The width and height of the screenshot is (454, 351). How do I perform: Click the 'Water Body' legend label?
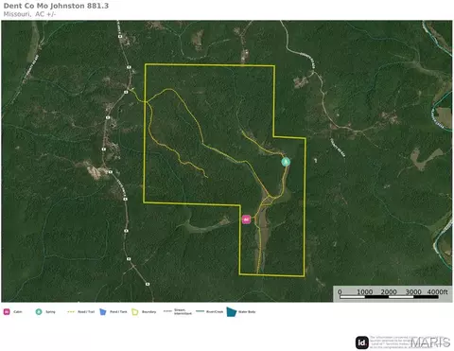pos(247,312)
